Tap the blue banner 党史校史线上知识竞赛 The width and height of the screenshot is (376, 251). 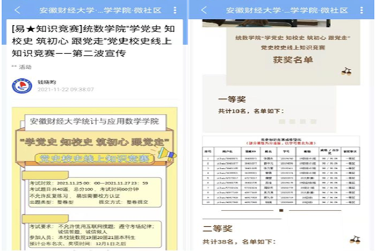[x=94, y=159]
